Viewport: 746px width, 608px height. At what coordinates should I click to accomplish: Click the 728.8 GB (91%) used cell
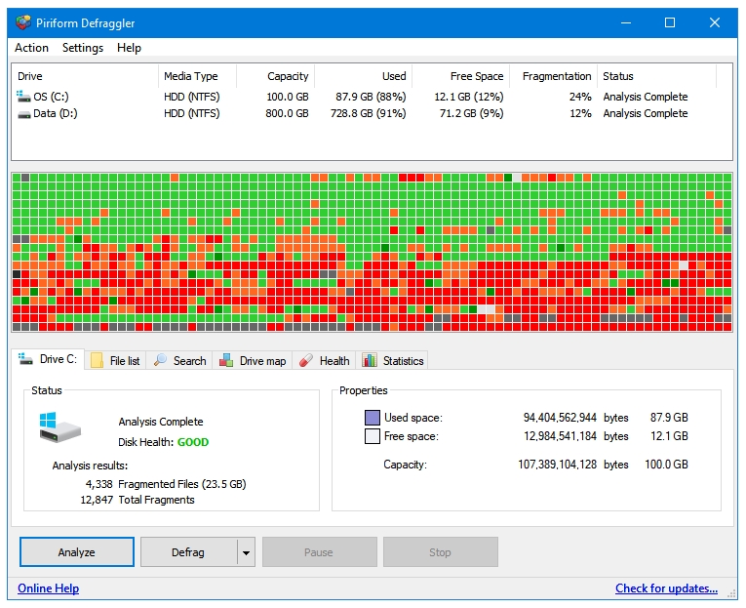(369, 113)
